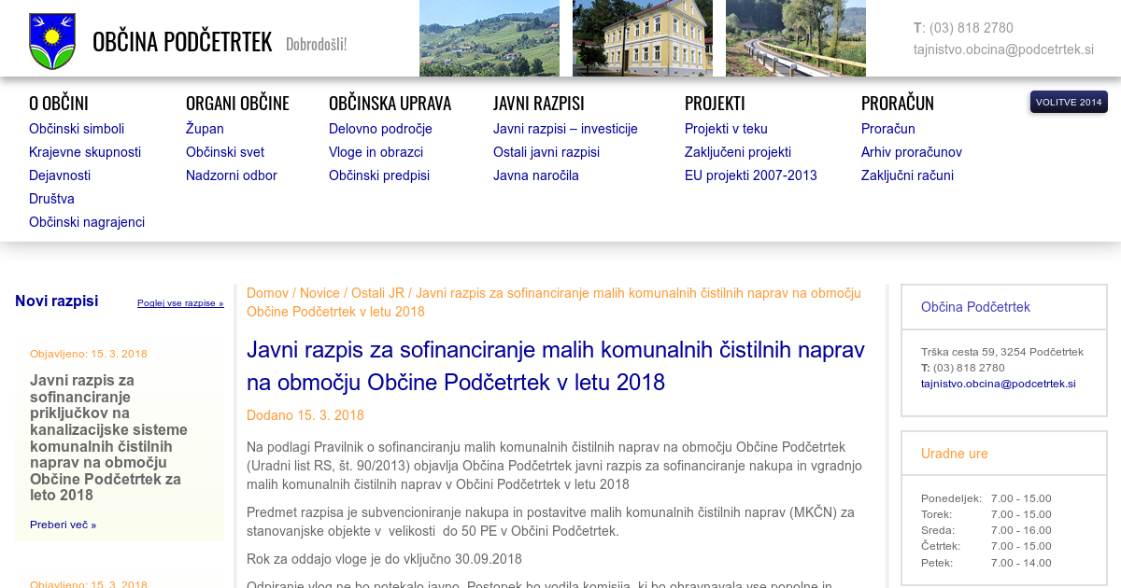Open the riverside road header photo
Viewport: 1121px width, 588px height.
795,38
